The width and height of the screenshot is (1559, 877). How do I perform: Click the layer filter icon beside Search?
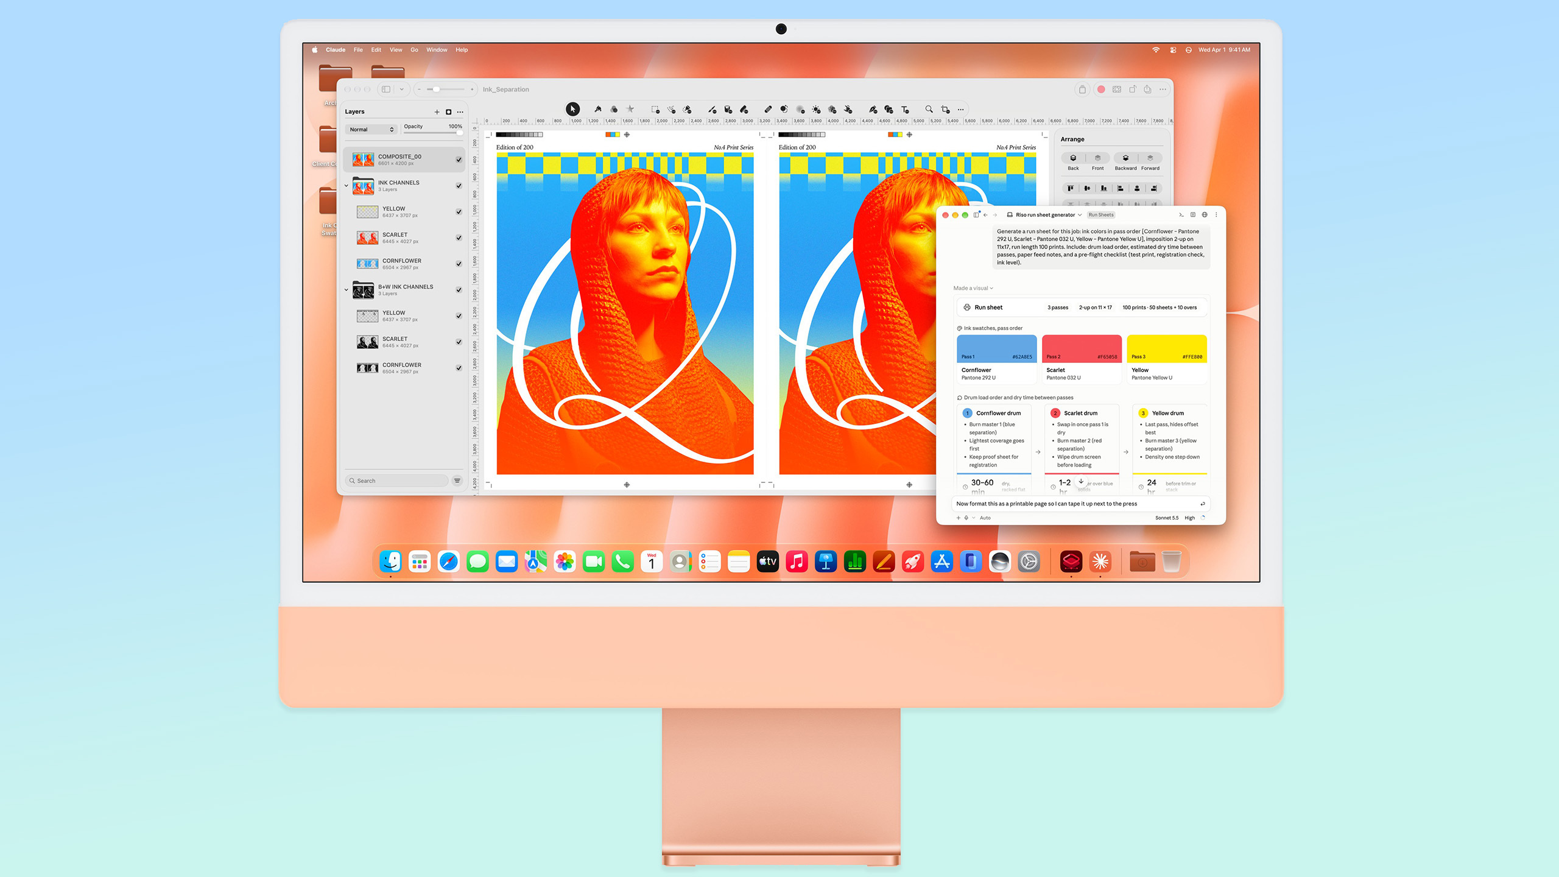(x=457, y=481)
